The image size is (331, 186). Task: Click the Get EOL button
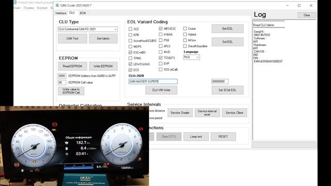(x=228, y=28)
